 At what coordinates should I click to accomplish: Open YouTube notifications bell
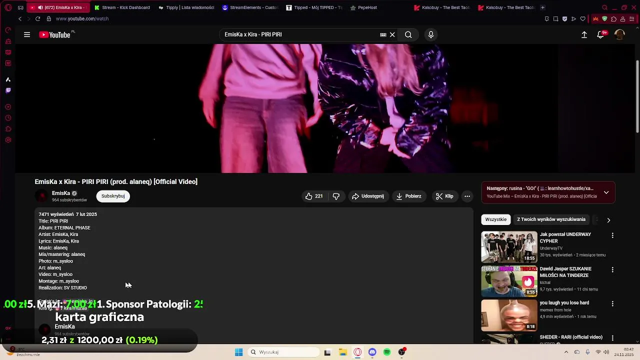point(600,34)
